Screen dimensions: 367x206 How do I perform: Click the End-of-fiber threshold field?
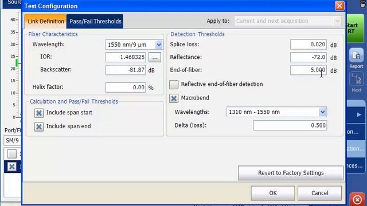click(x=309, y=70)
